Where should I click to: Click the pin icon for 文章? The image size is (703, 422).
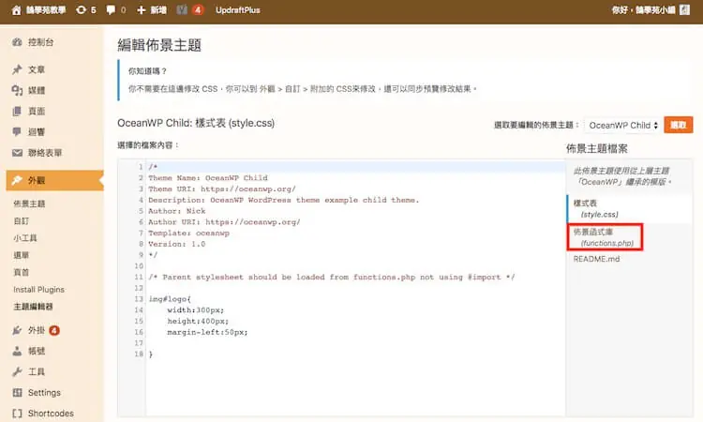[17, 69]
